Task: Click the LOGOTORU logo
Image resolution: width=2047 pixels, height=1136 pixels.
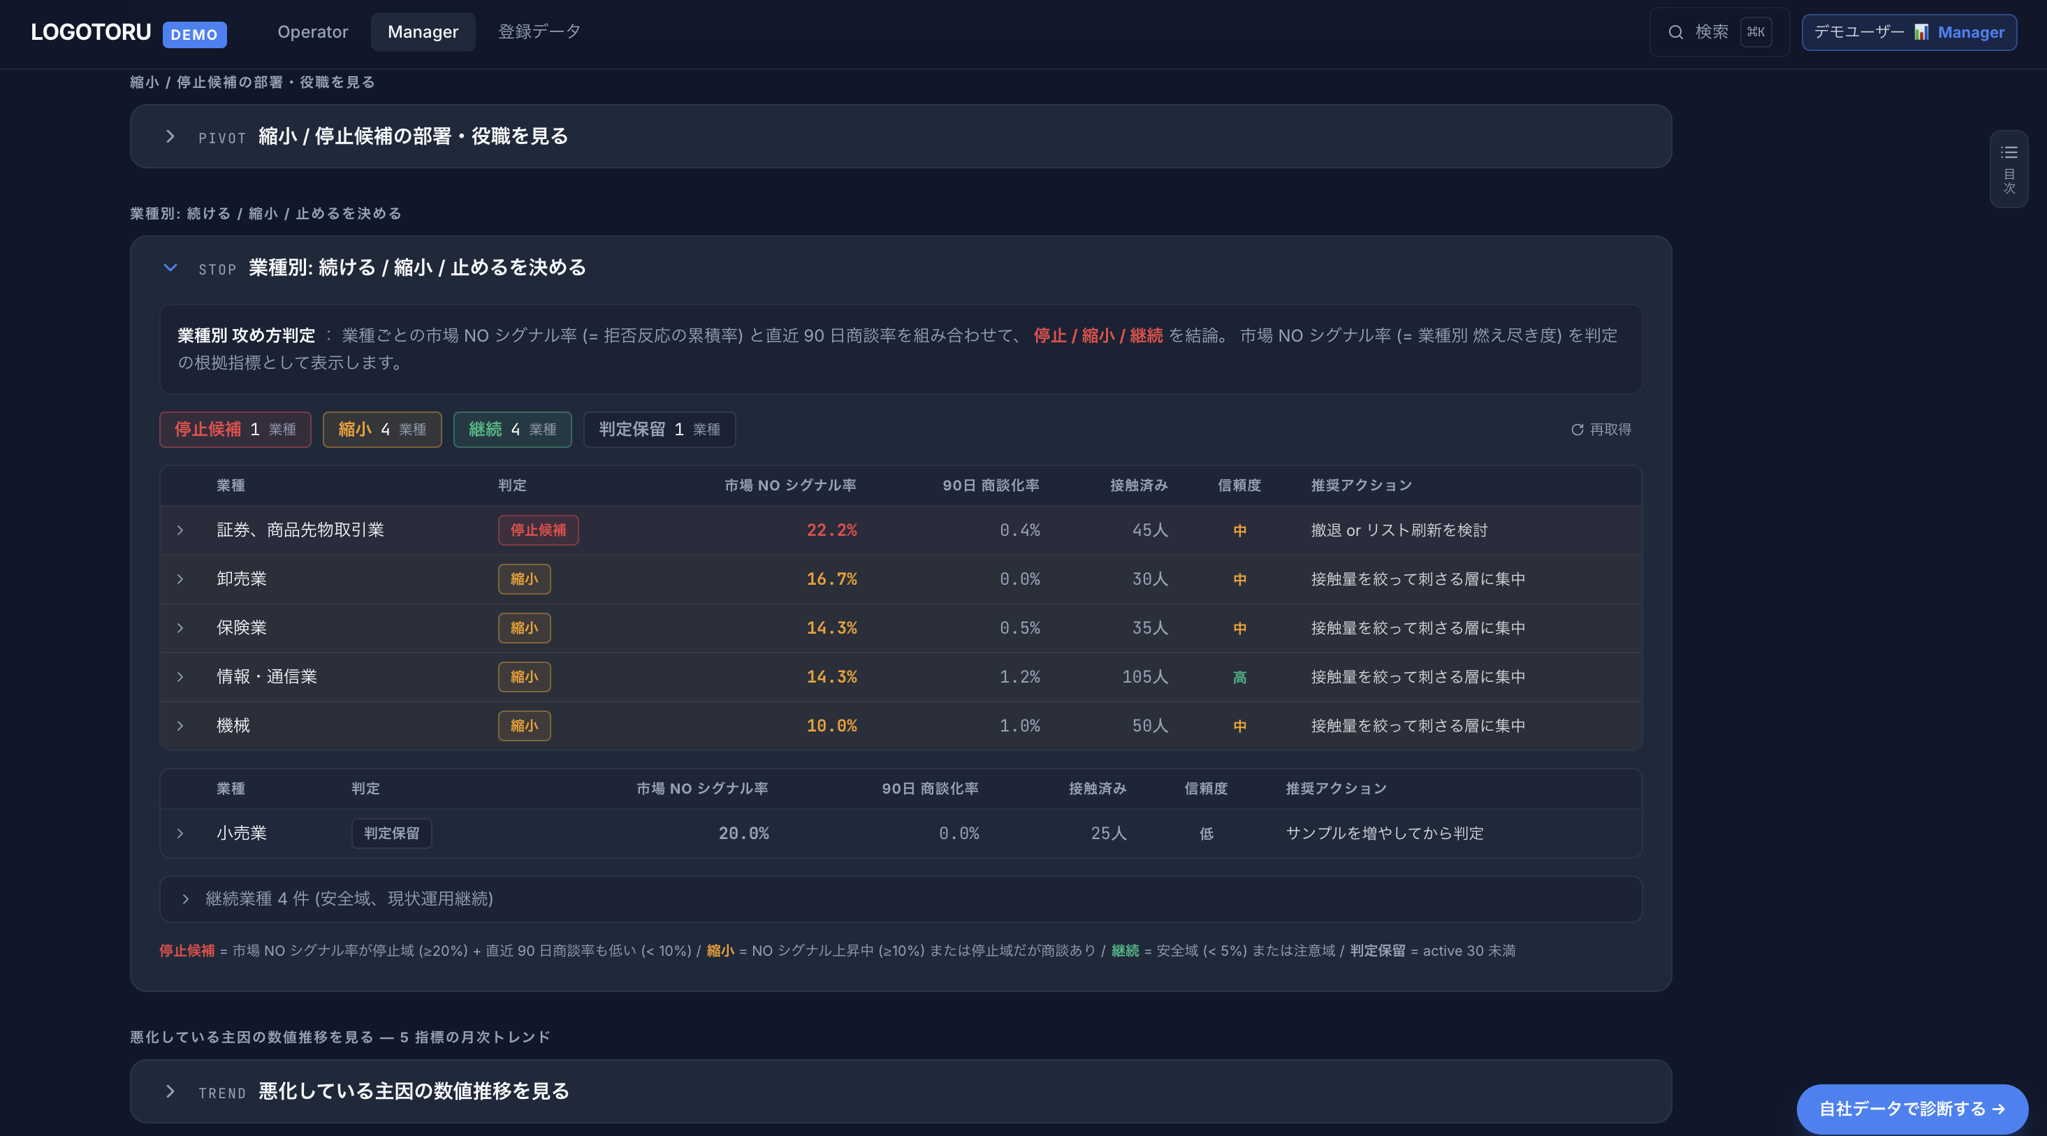Action: coord(91,31)
